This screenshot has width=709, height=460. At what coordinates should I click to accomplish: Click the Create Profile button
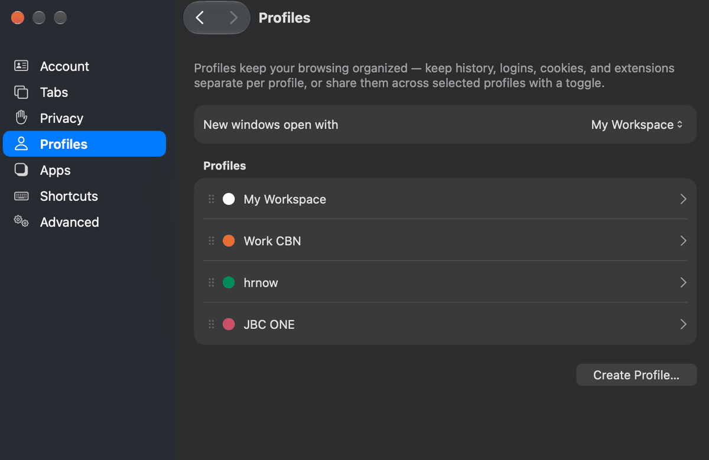636,375
